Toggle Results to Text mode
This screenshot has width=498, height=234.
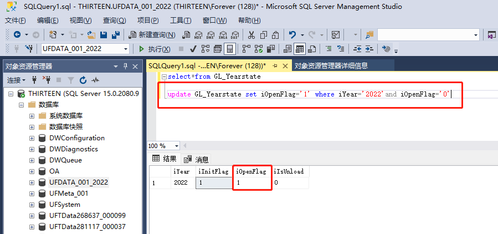pyautogui.click(x=287, y=49)
